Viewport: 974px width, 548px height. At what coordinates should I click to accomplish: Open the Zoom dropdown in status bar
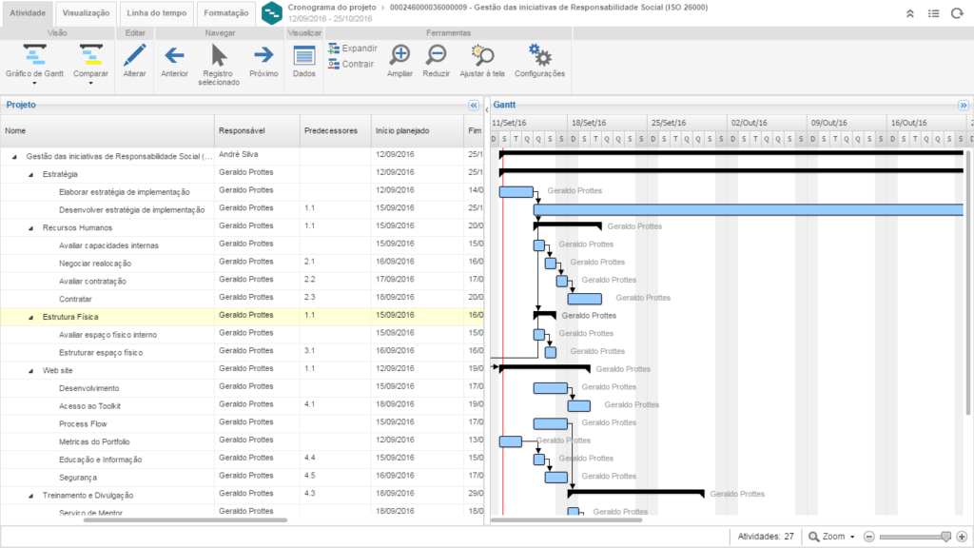click(x=832, y=537)
